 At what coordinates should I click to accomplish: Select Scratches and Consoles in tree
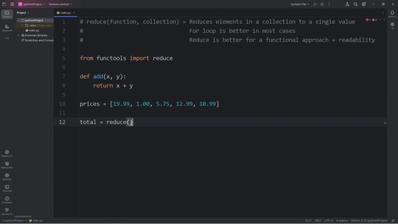pyautogui.click(x=37, y=40)
